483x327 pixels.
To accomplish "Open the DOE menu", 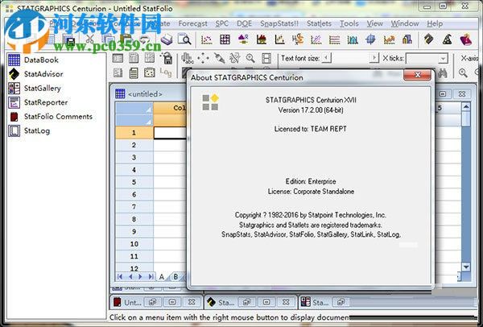I will [x=244, y=23].
